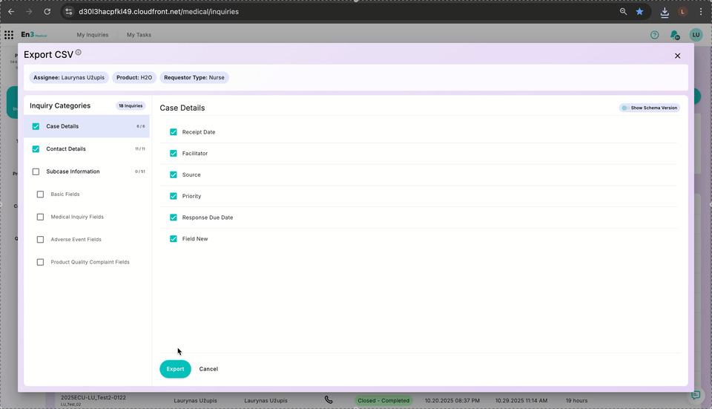Open browser downloads icon
This screenshot has height=409, width=712.
point(665,12)
